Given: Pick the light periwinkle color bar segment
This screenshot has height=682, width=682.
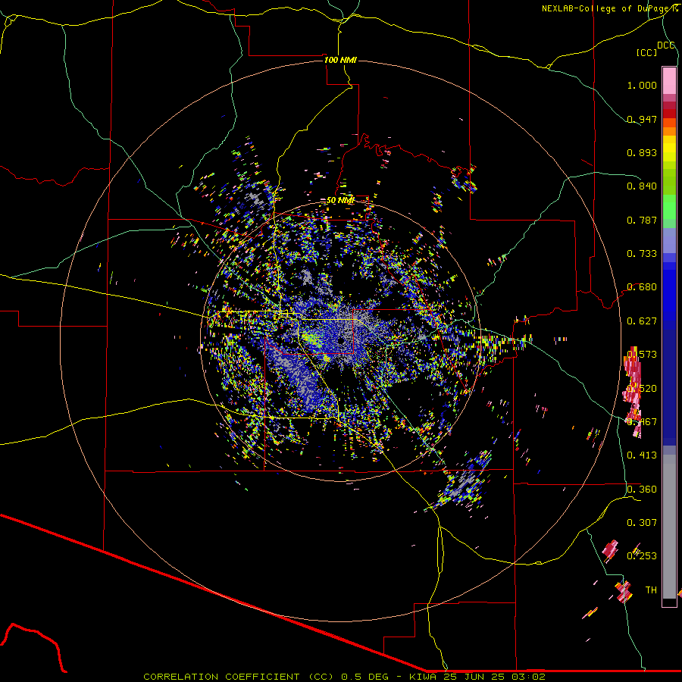Looking at the screenshot, I should coord(669,240).
